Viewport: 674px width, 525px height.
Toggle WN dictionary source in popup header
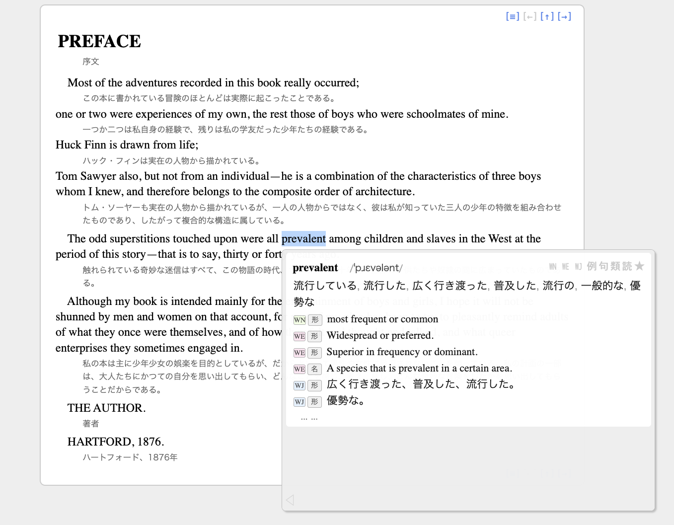(x=553, y=267)
